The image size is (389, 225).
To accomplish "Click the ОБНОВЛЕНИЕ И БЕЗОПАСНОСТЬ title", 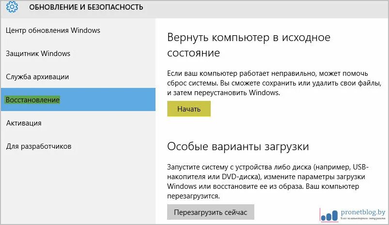I will 86,7.
